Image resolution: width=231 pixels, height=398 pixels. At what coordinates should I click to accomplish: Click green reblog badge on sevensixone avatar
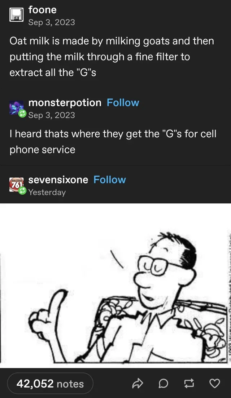22,190
